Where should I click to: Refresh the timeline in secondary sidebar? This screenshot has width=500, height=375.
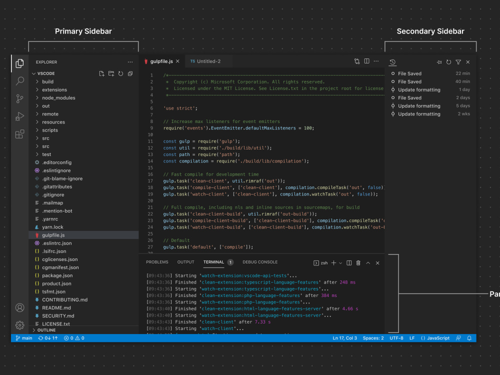coord(448,62)
